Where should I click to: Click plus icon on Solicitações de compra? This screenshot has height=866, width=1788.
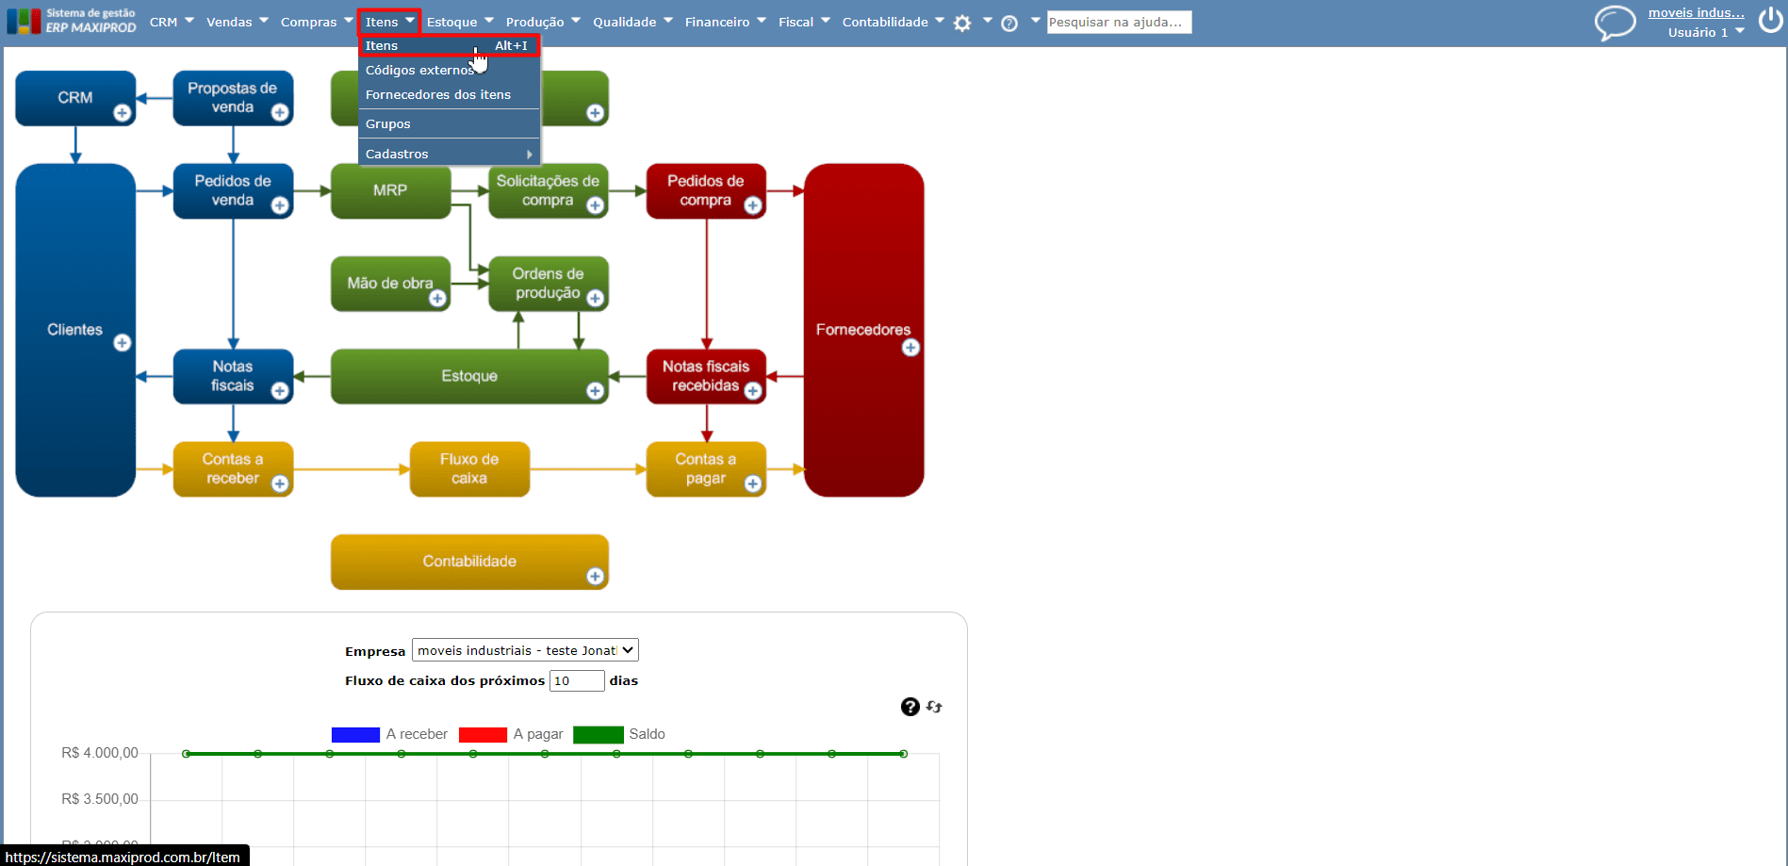point(595,205)
